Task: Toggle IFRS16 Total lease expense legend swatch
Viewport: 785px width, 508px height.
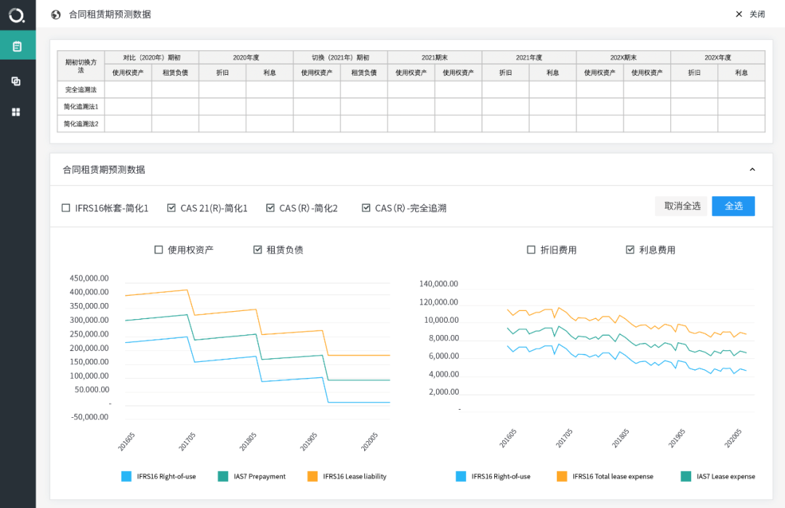Action: tap(562, 477)
